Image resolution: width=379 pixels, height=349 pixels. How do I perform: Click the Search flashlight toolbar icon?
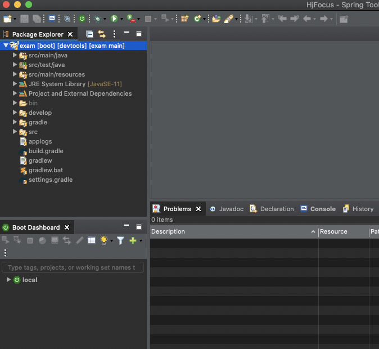(229, 19)
